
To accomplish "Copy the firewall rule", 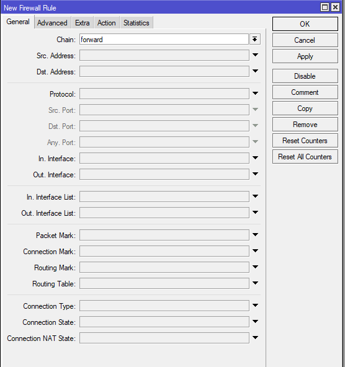I will click(305, 108).
